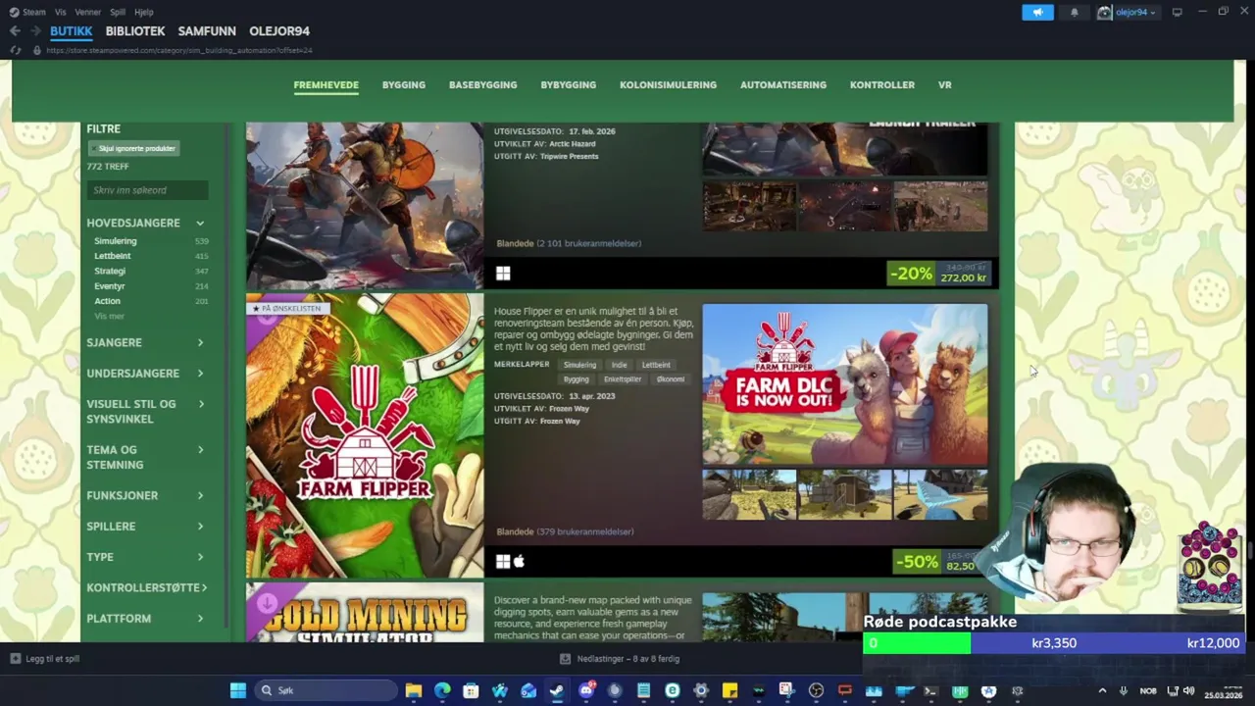Open Steam announcements megaphone icon

[x=1037, y=12]
